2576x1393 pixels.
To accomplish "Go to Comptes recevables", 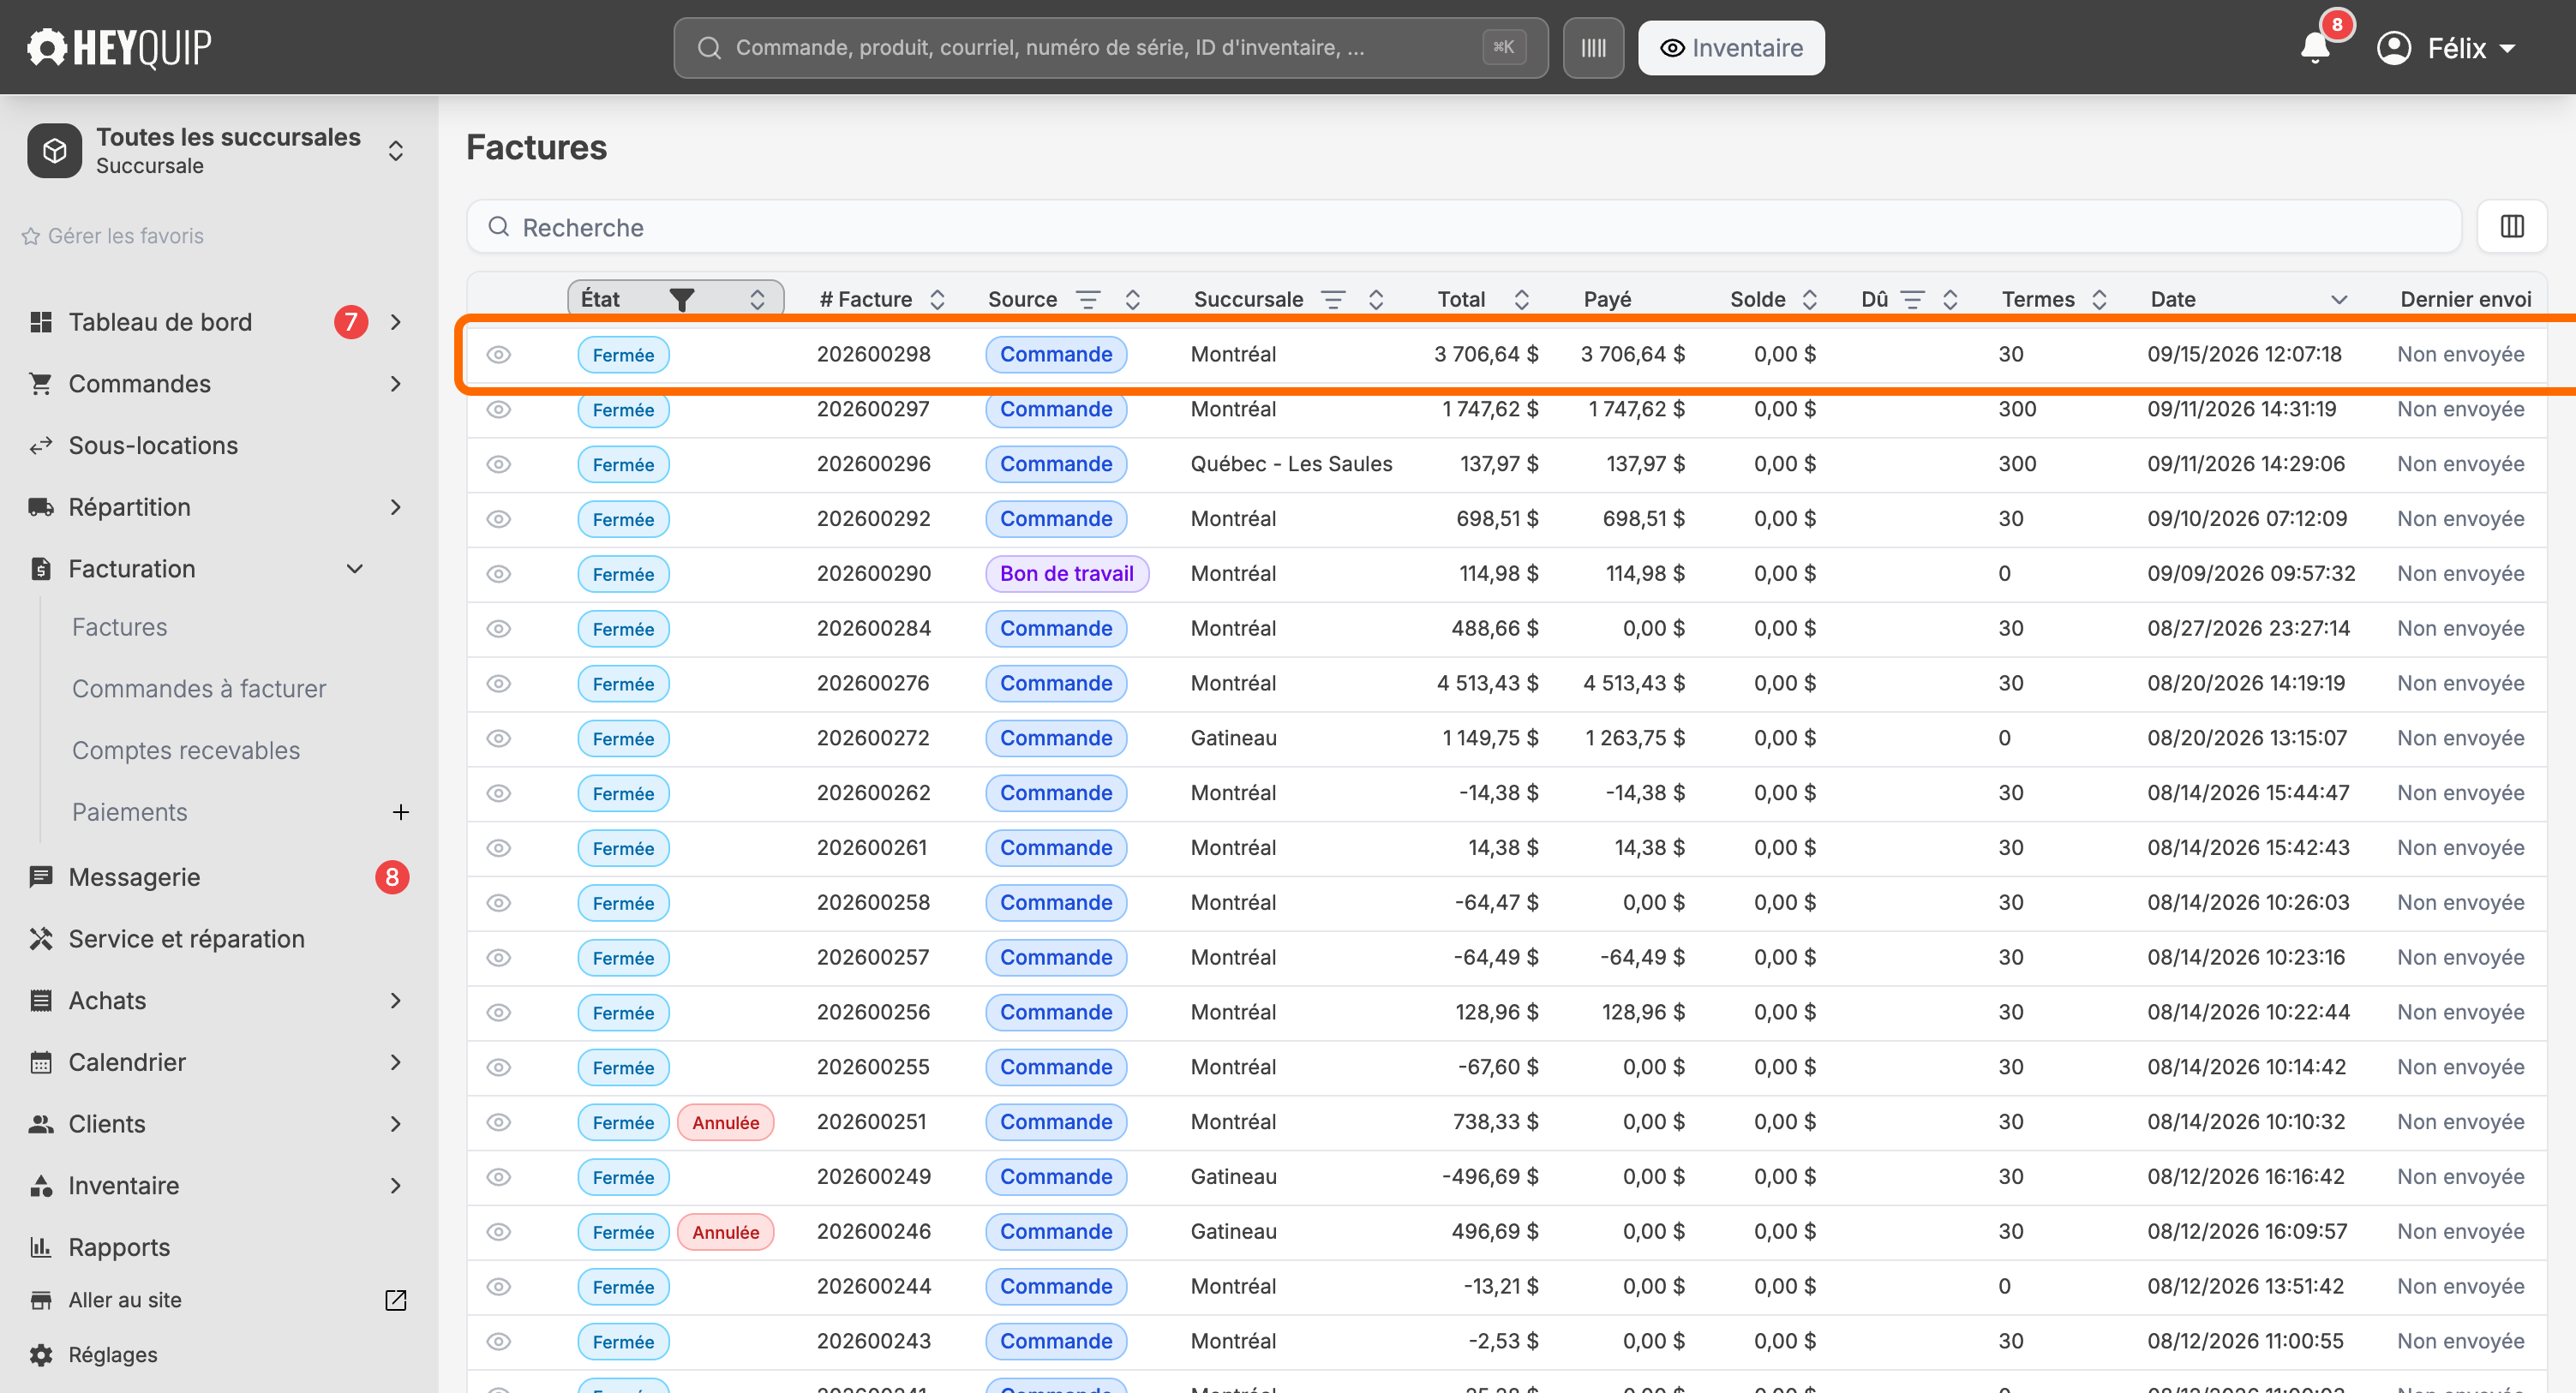I will (x=186, y=751).
